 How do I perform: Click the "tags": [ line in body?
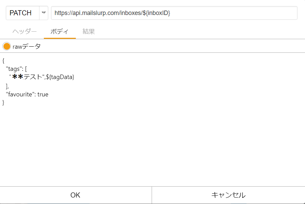[x=16, y=69]
